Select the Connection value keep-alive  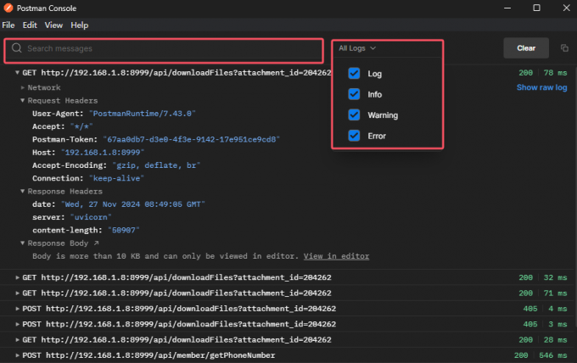[x=116, y=178]
